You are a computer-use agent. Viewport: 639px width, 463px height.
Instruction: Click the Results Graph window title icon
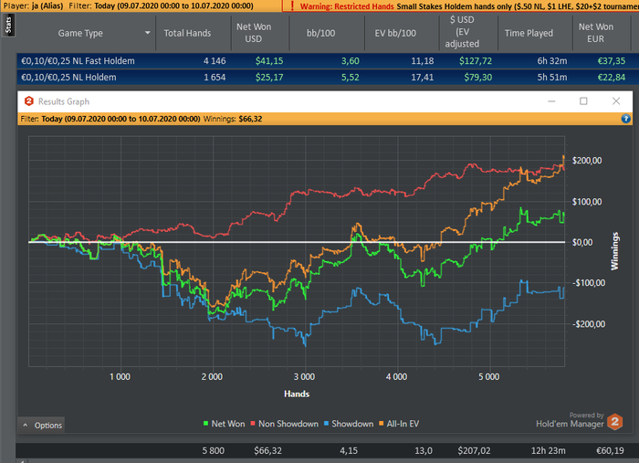point(28,101)
